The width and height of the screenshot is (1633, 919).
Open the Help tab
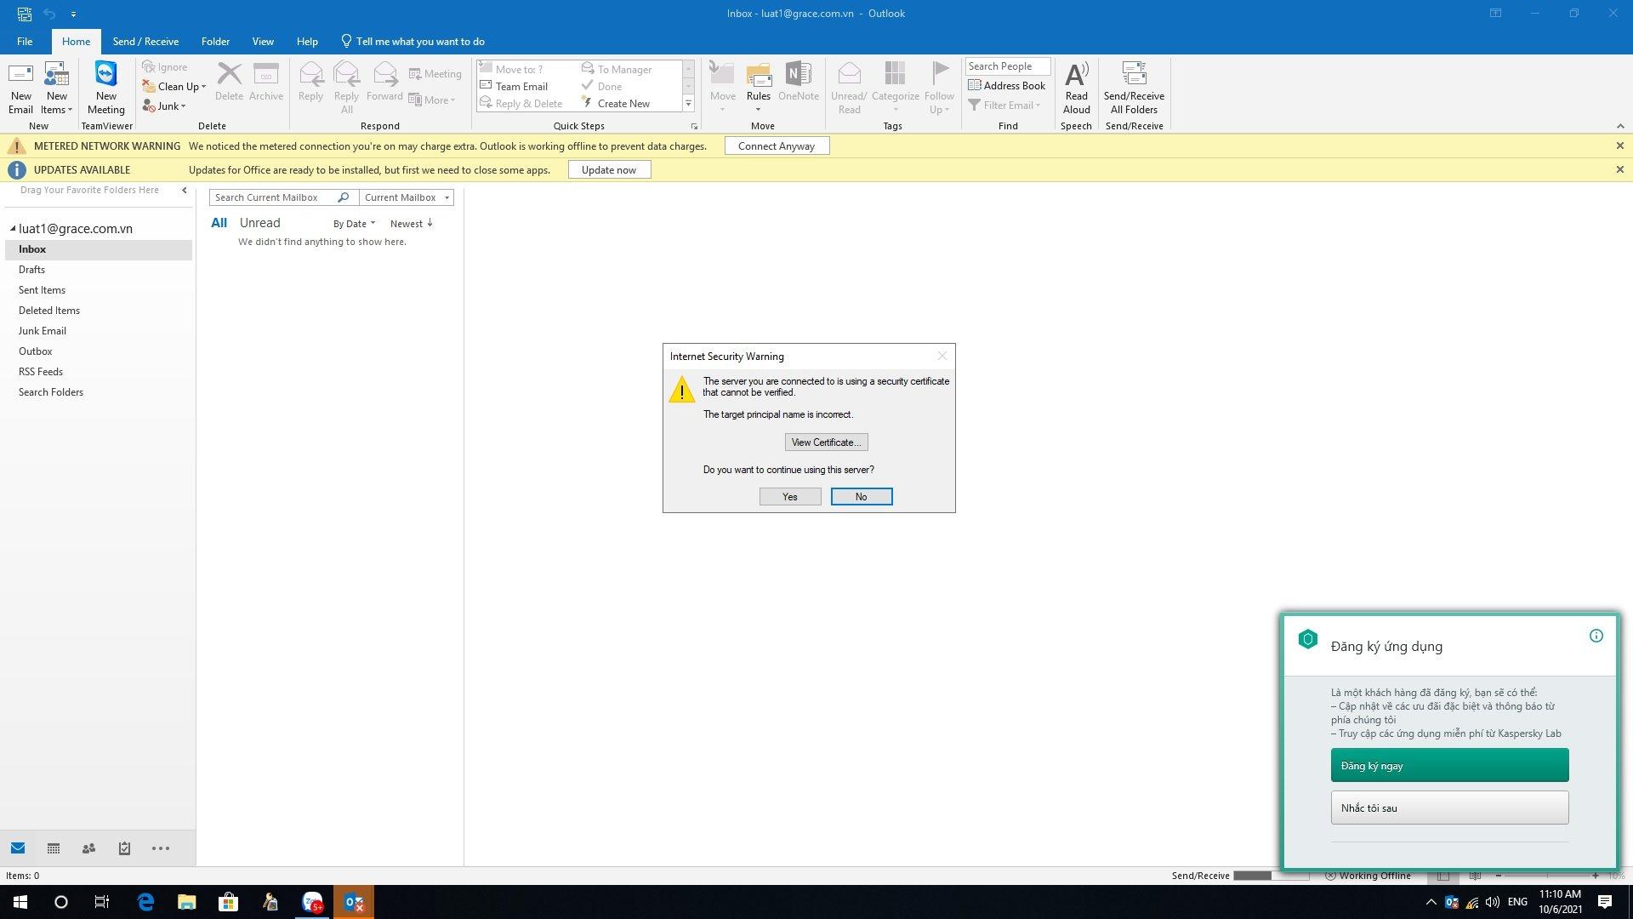pos(307,41)
